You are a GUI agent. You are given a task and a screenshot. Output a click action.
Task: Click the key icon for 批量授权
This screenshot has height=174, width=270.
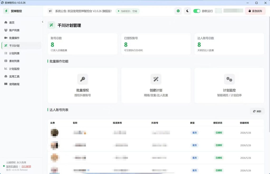click(83, 79)
